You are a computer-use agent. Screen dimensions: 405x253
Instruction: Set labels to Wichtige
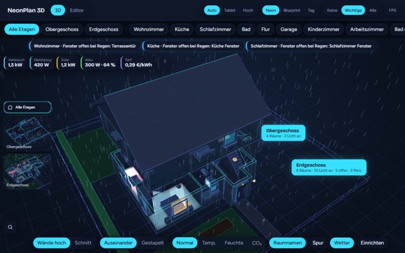pyautogui.click(x=353, y=11)
